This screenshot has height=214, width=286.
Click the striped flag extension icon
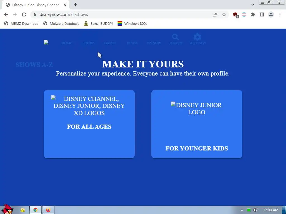[244, 14]
